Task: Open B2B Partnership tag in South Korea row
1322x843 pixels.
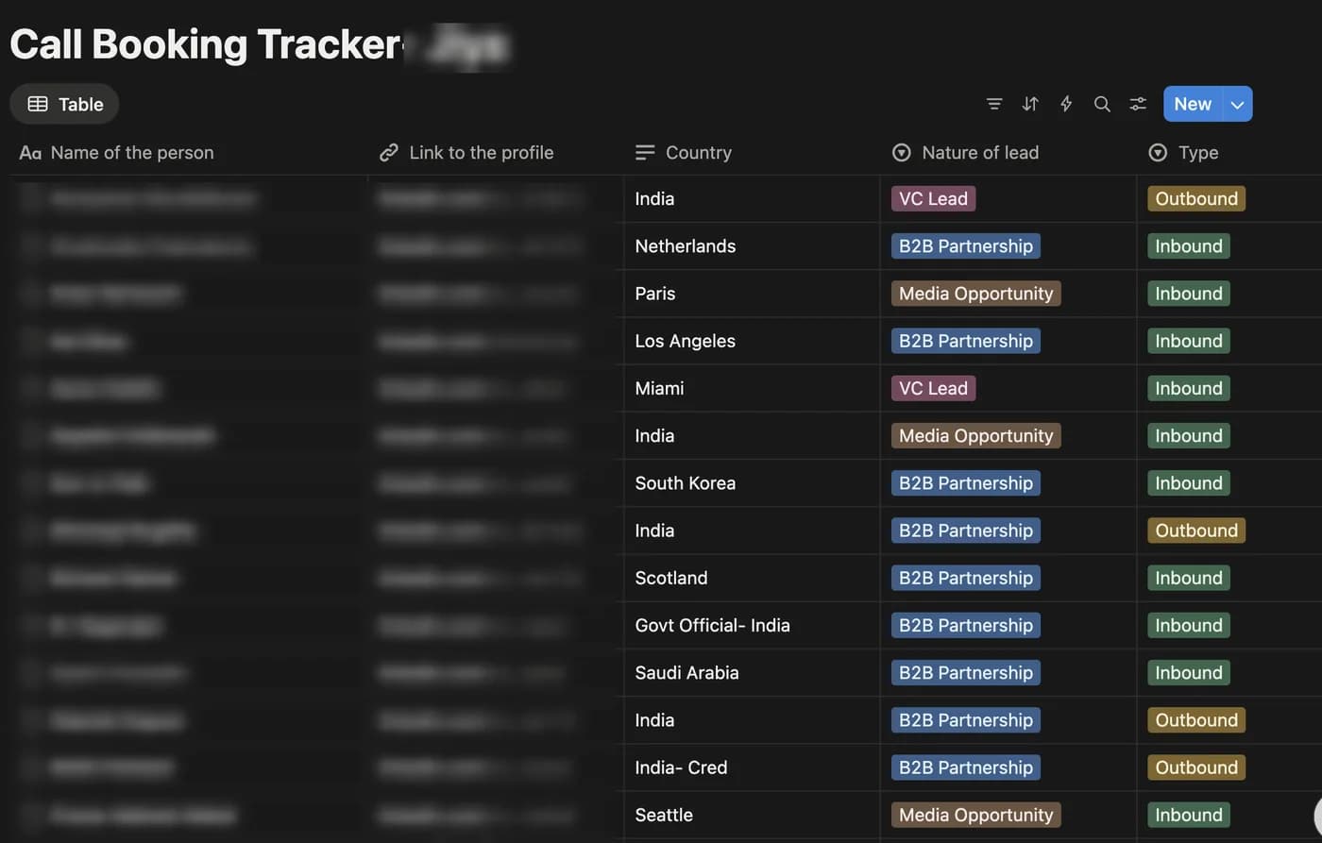Action: tap(966, 483)
